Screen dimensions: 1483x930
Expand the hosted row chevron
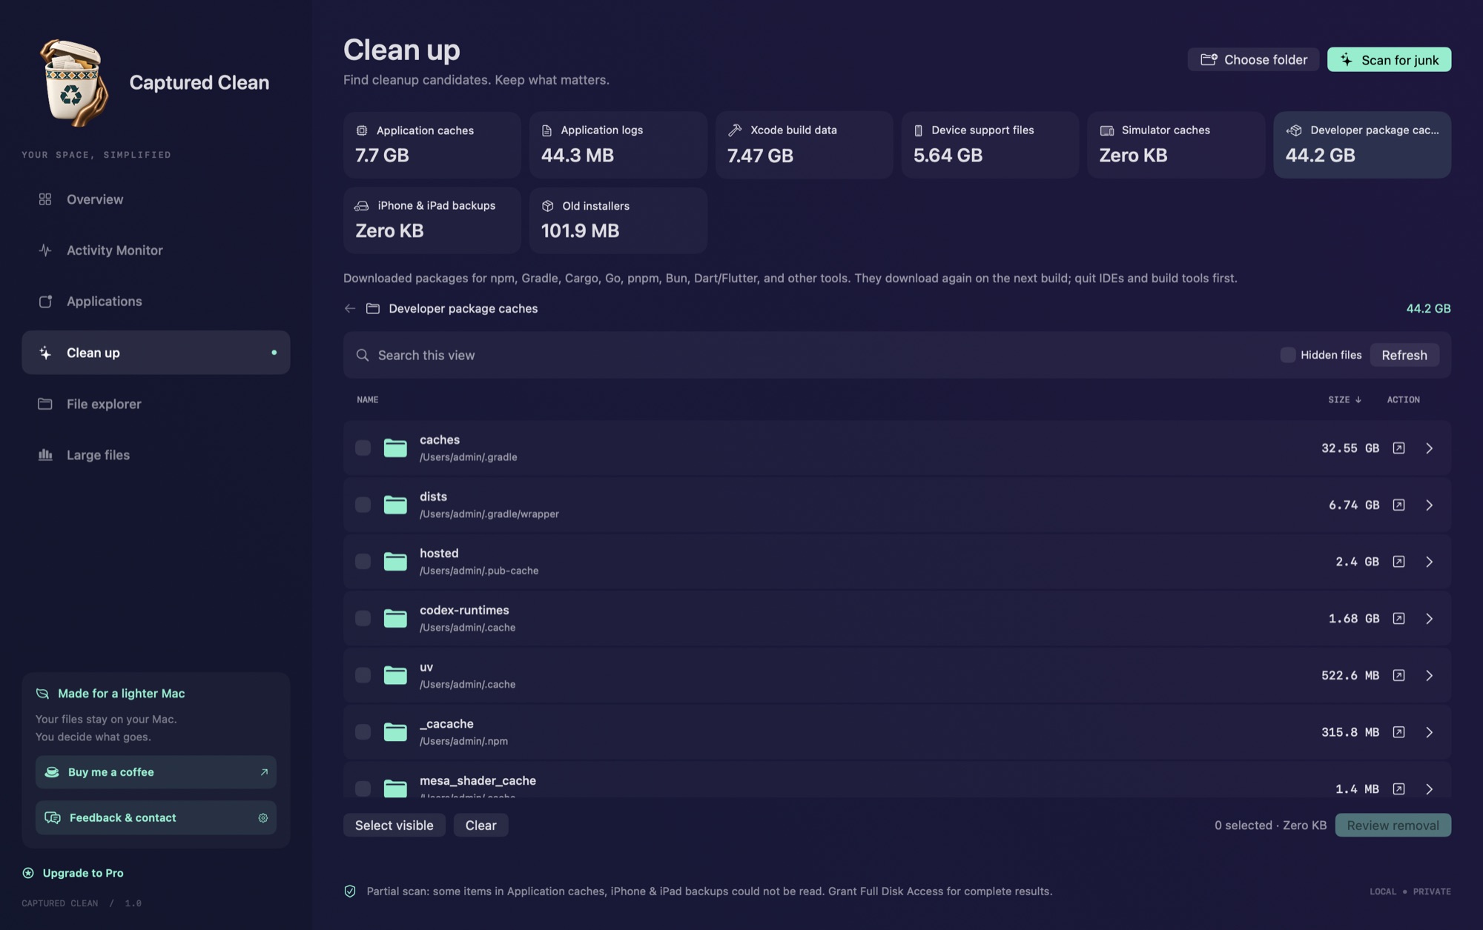1429,562
